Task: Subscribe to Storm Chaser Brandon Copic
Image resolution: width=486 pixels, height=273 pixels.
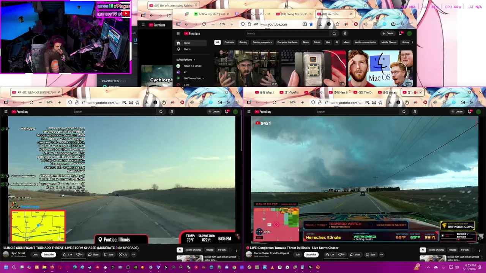Action: tap(311, 254)
